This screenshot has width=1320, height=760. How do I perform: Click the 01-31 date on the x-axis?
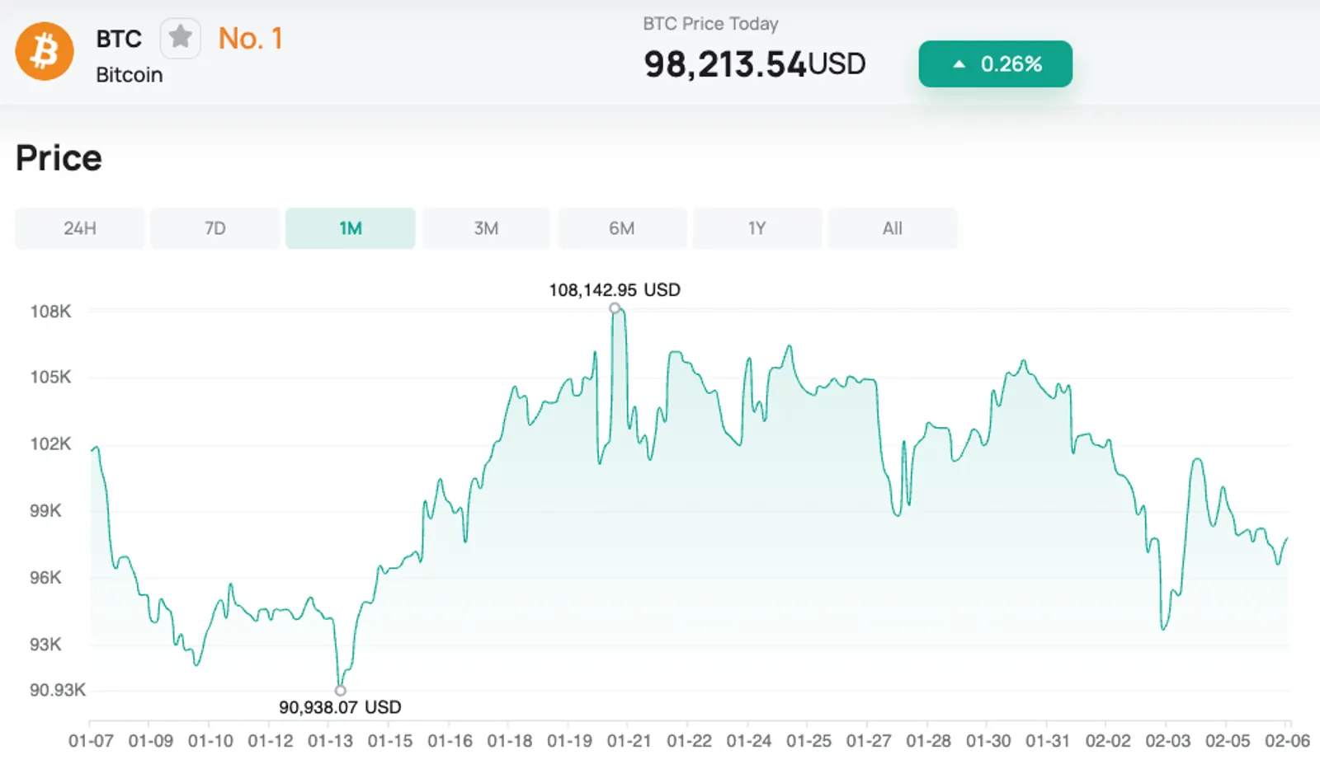tap(1048, 741)
